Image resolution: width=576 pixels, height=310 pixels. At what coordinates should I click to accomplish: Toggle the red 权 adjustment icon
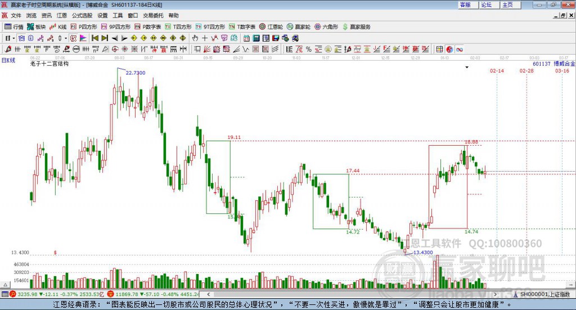pyautogui.click(x=74, y=38)
